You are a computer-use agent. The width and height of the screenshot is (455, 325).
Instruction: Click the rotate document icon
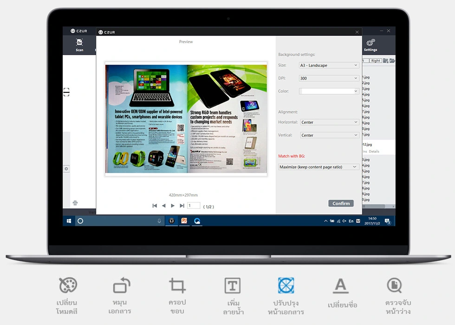[x=122, y=285]
